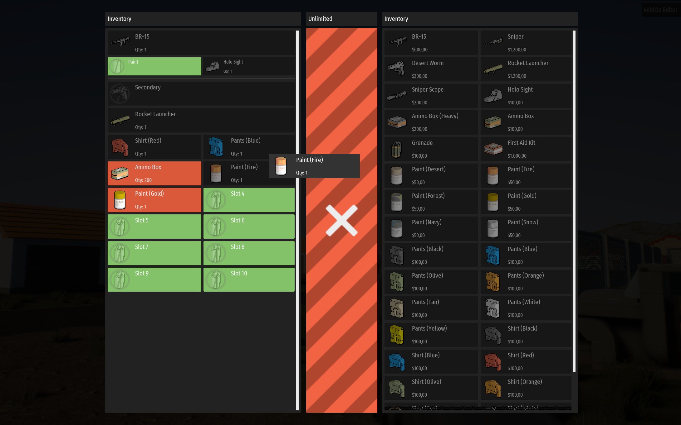
Task: Deselect the red Ammo Box item
Action: pyautogui.click(x=154, y=173)
